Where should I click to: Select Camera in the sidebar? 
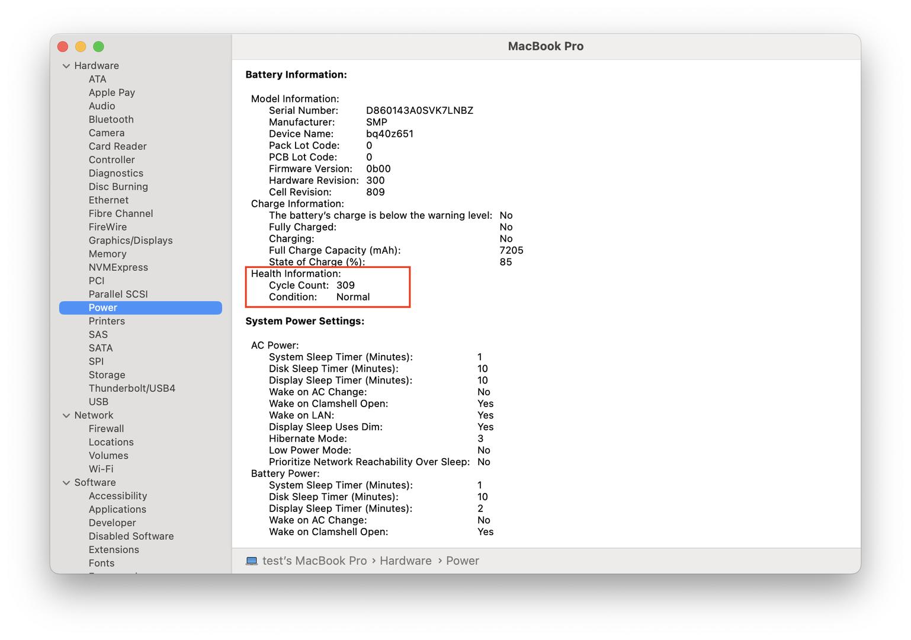[107, 133]
